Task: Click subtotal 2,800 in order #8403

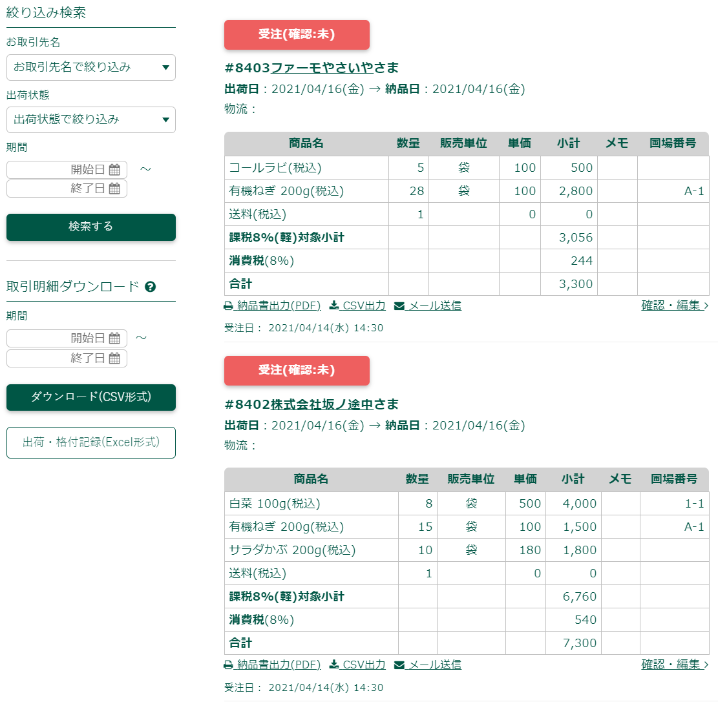Action: [576, 191]
